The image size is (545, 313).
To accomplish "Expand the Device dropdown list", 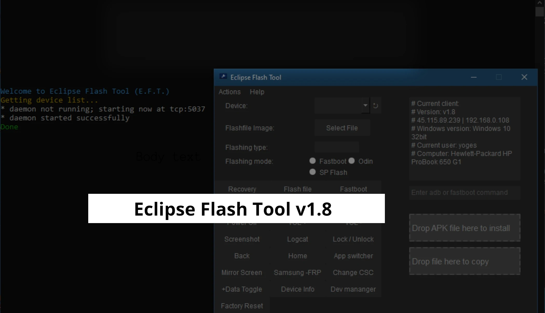I will [x=365, y=105].
